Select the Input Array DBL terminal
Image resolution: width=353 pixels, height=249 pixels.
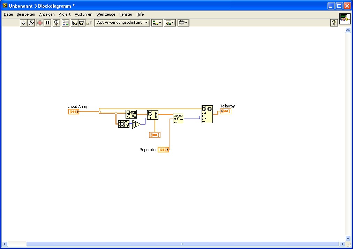point(74,112)
